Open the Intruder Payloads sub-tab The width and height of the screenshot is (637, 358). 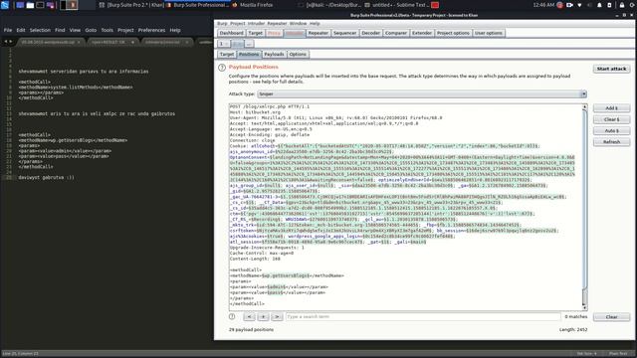pos(274,54)
